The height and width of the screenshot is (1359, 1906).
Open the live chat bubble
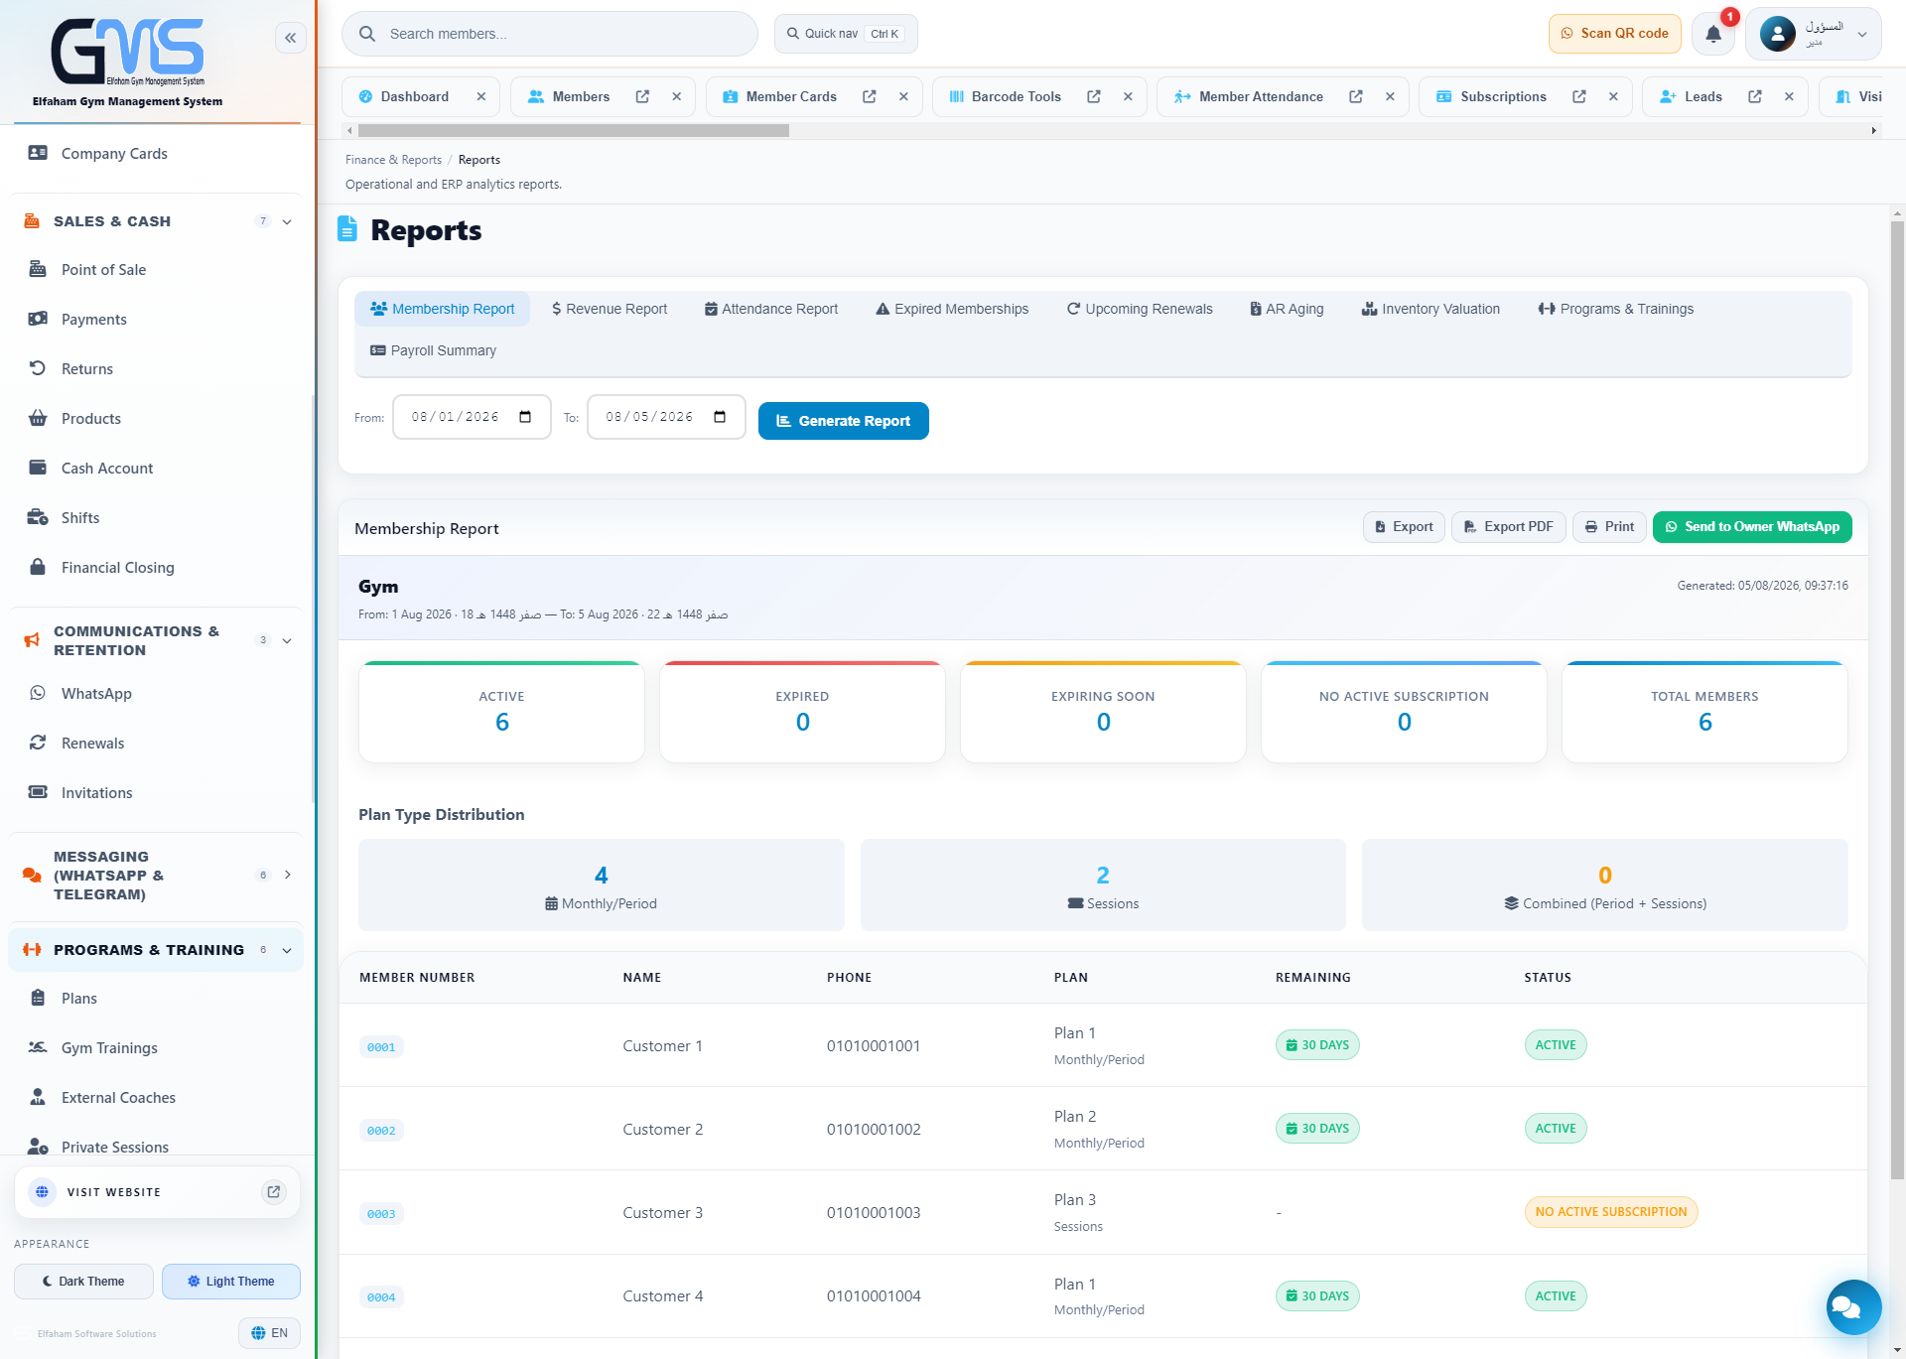point(1853,1307)
